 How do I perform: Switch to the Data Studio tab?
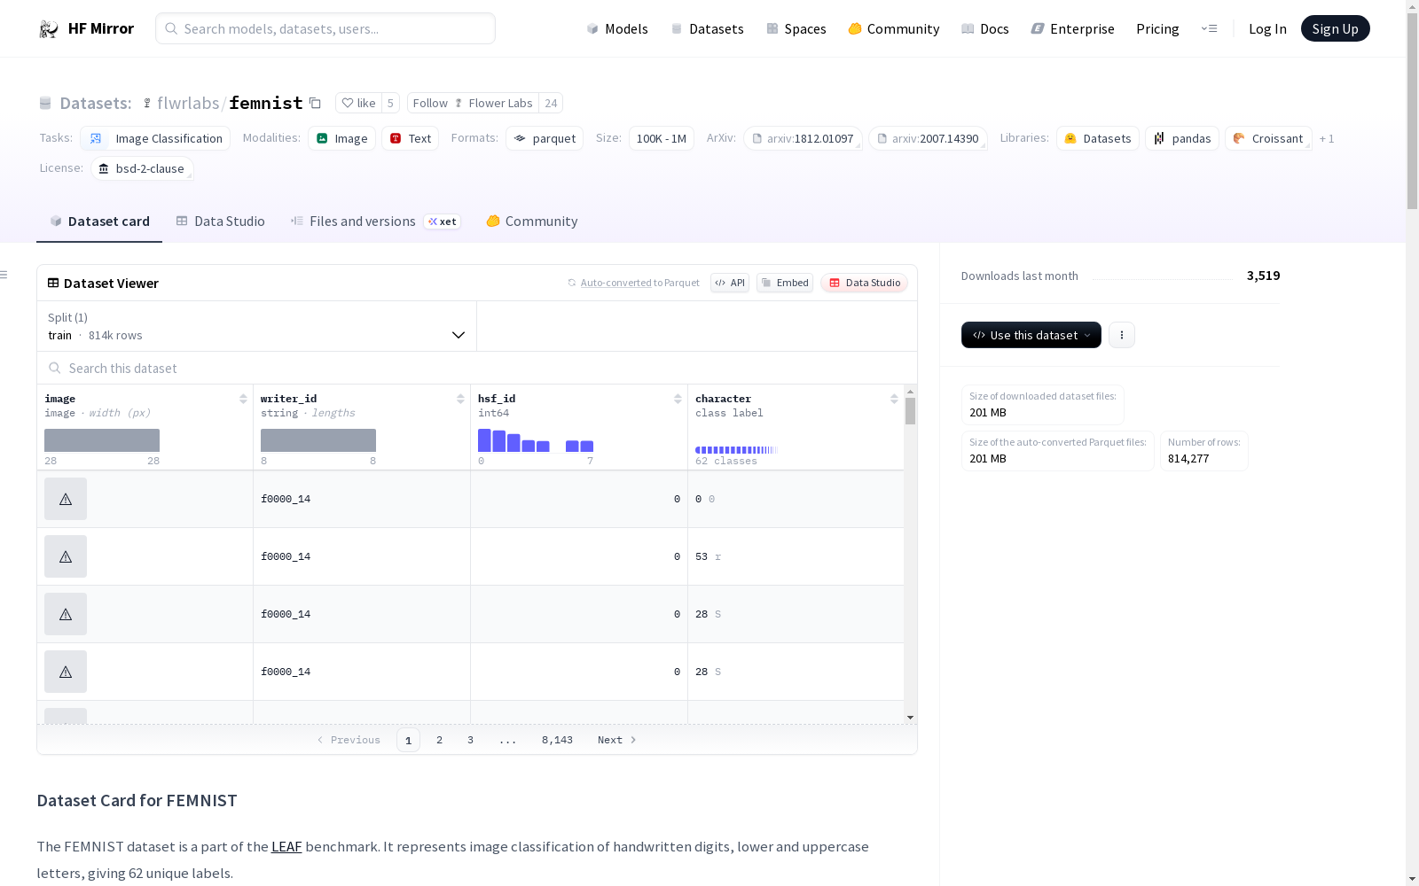tap(221, 221)
